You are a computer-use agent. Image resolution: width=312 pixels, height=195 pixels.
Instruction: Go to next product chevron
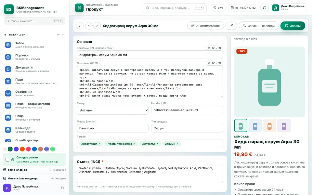point(97,26)
